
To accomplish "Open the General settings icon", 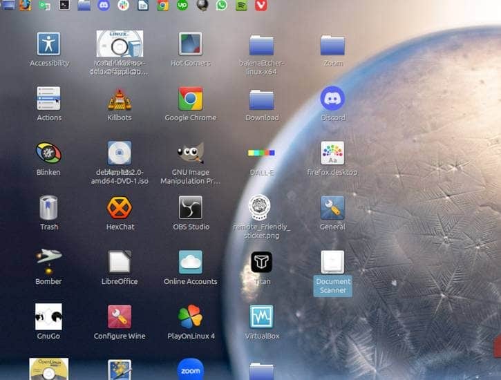I will click(332, 207).
